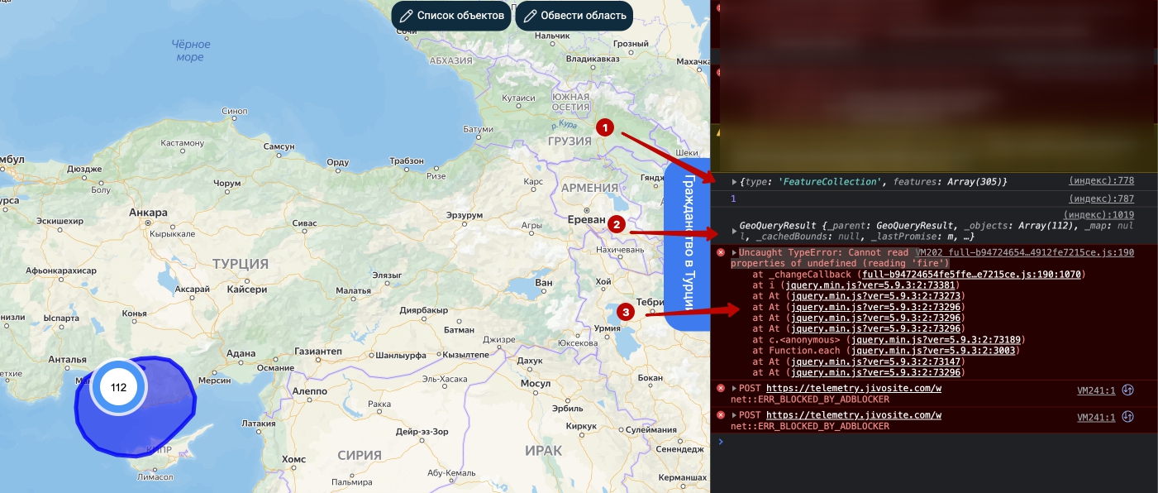Expand the GeoQueryResult object entry
Screen dimensions: 1158x493
pos(735,226)
